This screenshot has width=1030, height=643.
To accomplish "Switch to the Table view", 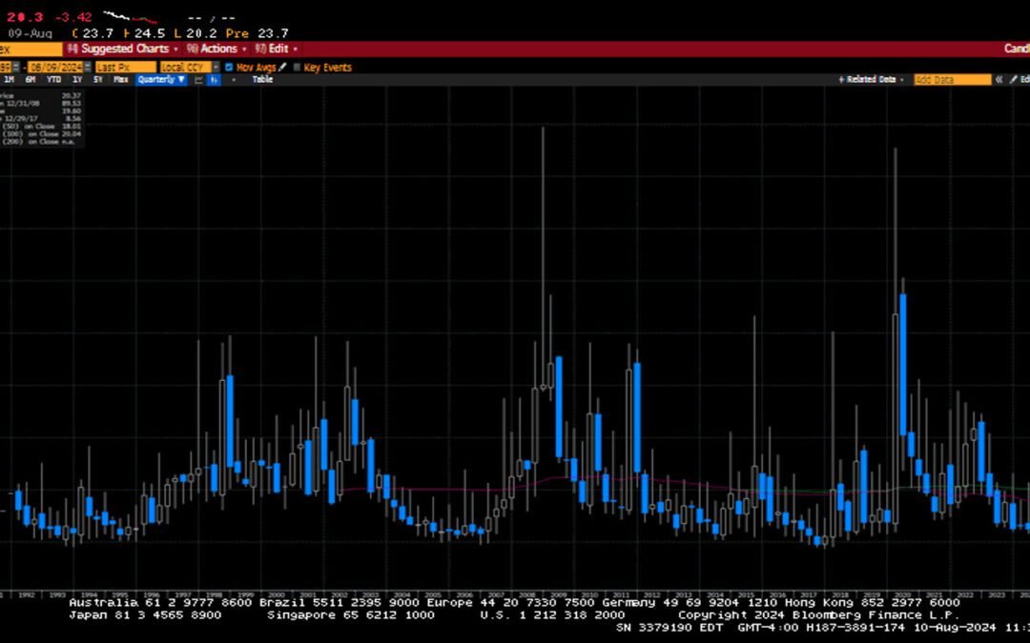I will [x=263, y=79].
